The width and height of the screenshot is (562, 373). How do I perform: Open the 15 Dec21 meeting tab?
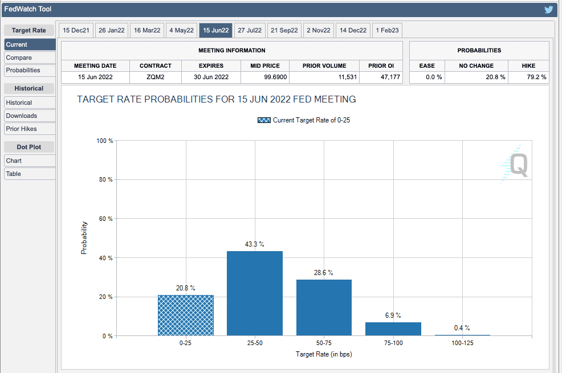click(75, 31)
